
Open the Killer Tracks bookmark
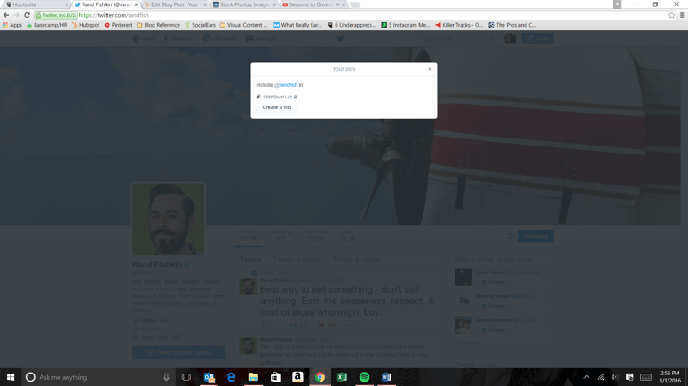pyautogui.click(x=459, y=25)
